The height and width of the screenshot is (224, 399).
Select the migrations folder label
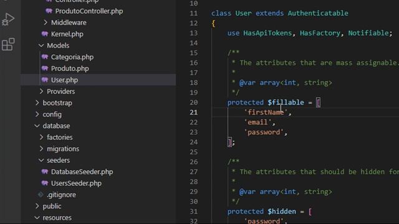[63, 149]
